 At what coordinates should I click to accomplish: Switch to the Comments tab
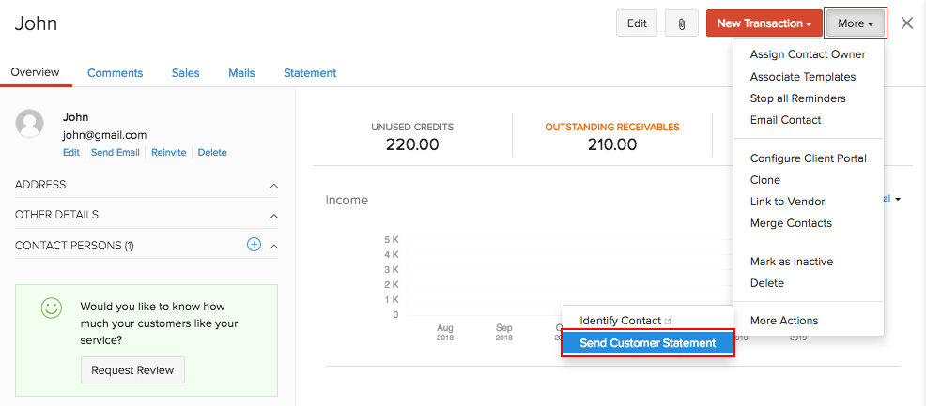(115, 73)
